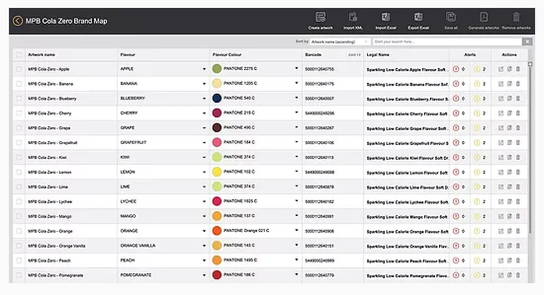Viewport: 544px width, 295px height.
Task: Click the middle action icon in the Orange Vanilla row
Action: pos(510,246)
